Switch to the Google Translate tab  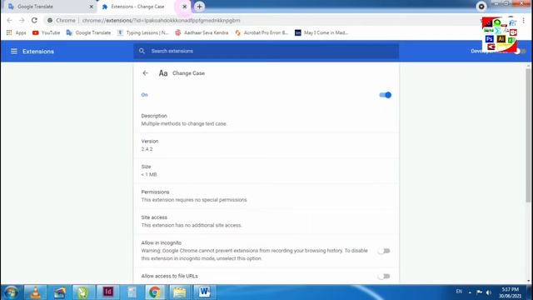[x=50, y=7]
